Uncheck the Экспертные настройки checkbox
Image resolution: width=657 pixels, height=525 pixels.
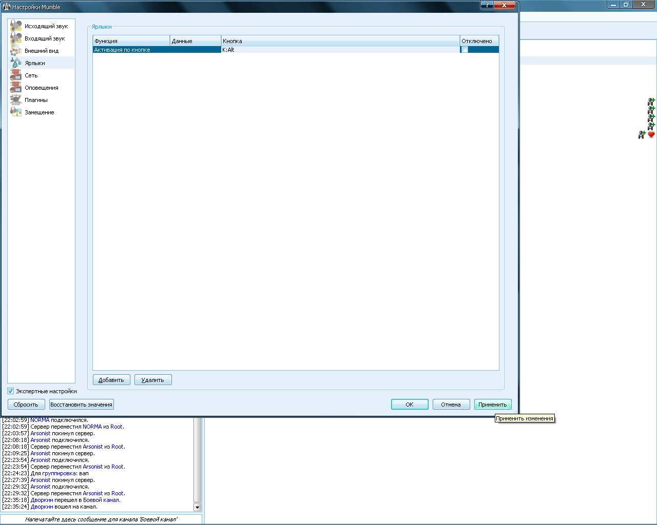11,391
